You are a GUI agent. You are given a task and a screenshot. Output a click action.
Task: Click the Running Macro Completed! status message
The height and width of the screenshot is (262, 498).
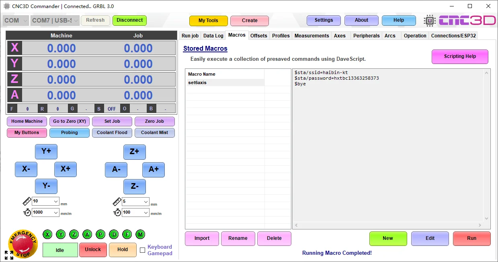[337, 253]
